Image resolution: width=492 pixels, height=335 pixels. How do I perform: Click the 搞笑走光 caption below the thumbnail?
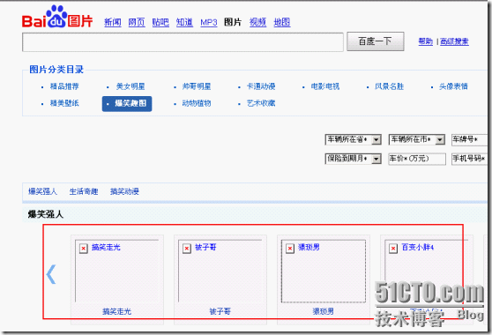pyautogui.click(x=117, y=311)
